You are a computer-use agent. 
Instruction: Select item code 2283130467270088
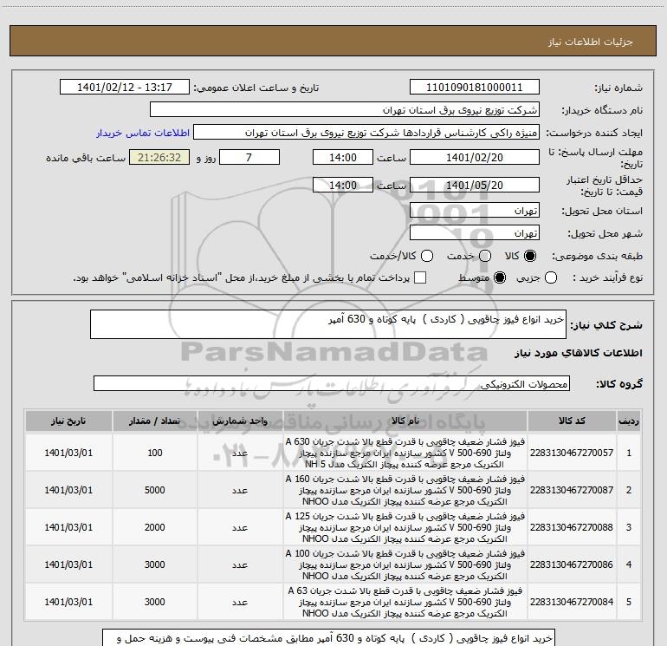pyautogui.click(x=572, y=527)
